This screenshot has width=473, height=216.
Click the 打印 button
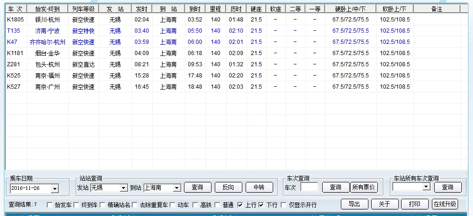click(x=415, y=204)
